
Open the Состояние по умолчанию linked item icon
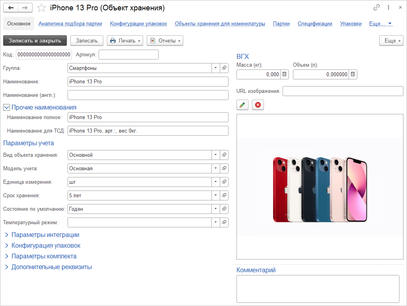tap(224, 209)
